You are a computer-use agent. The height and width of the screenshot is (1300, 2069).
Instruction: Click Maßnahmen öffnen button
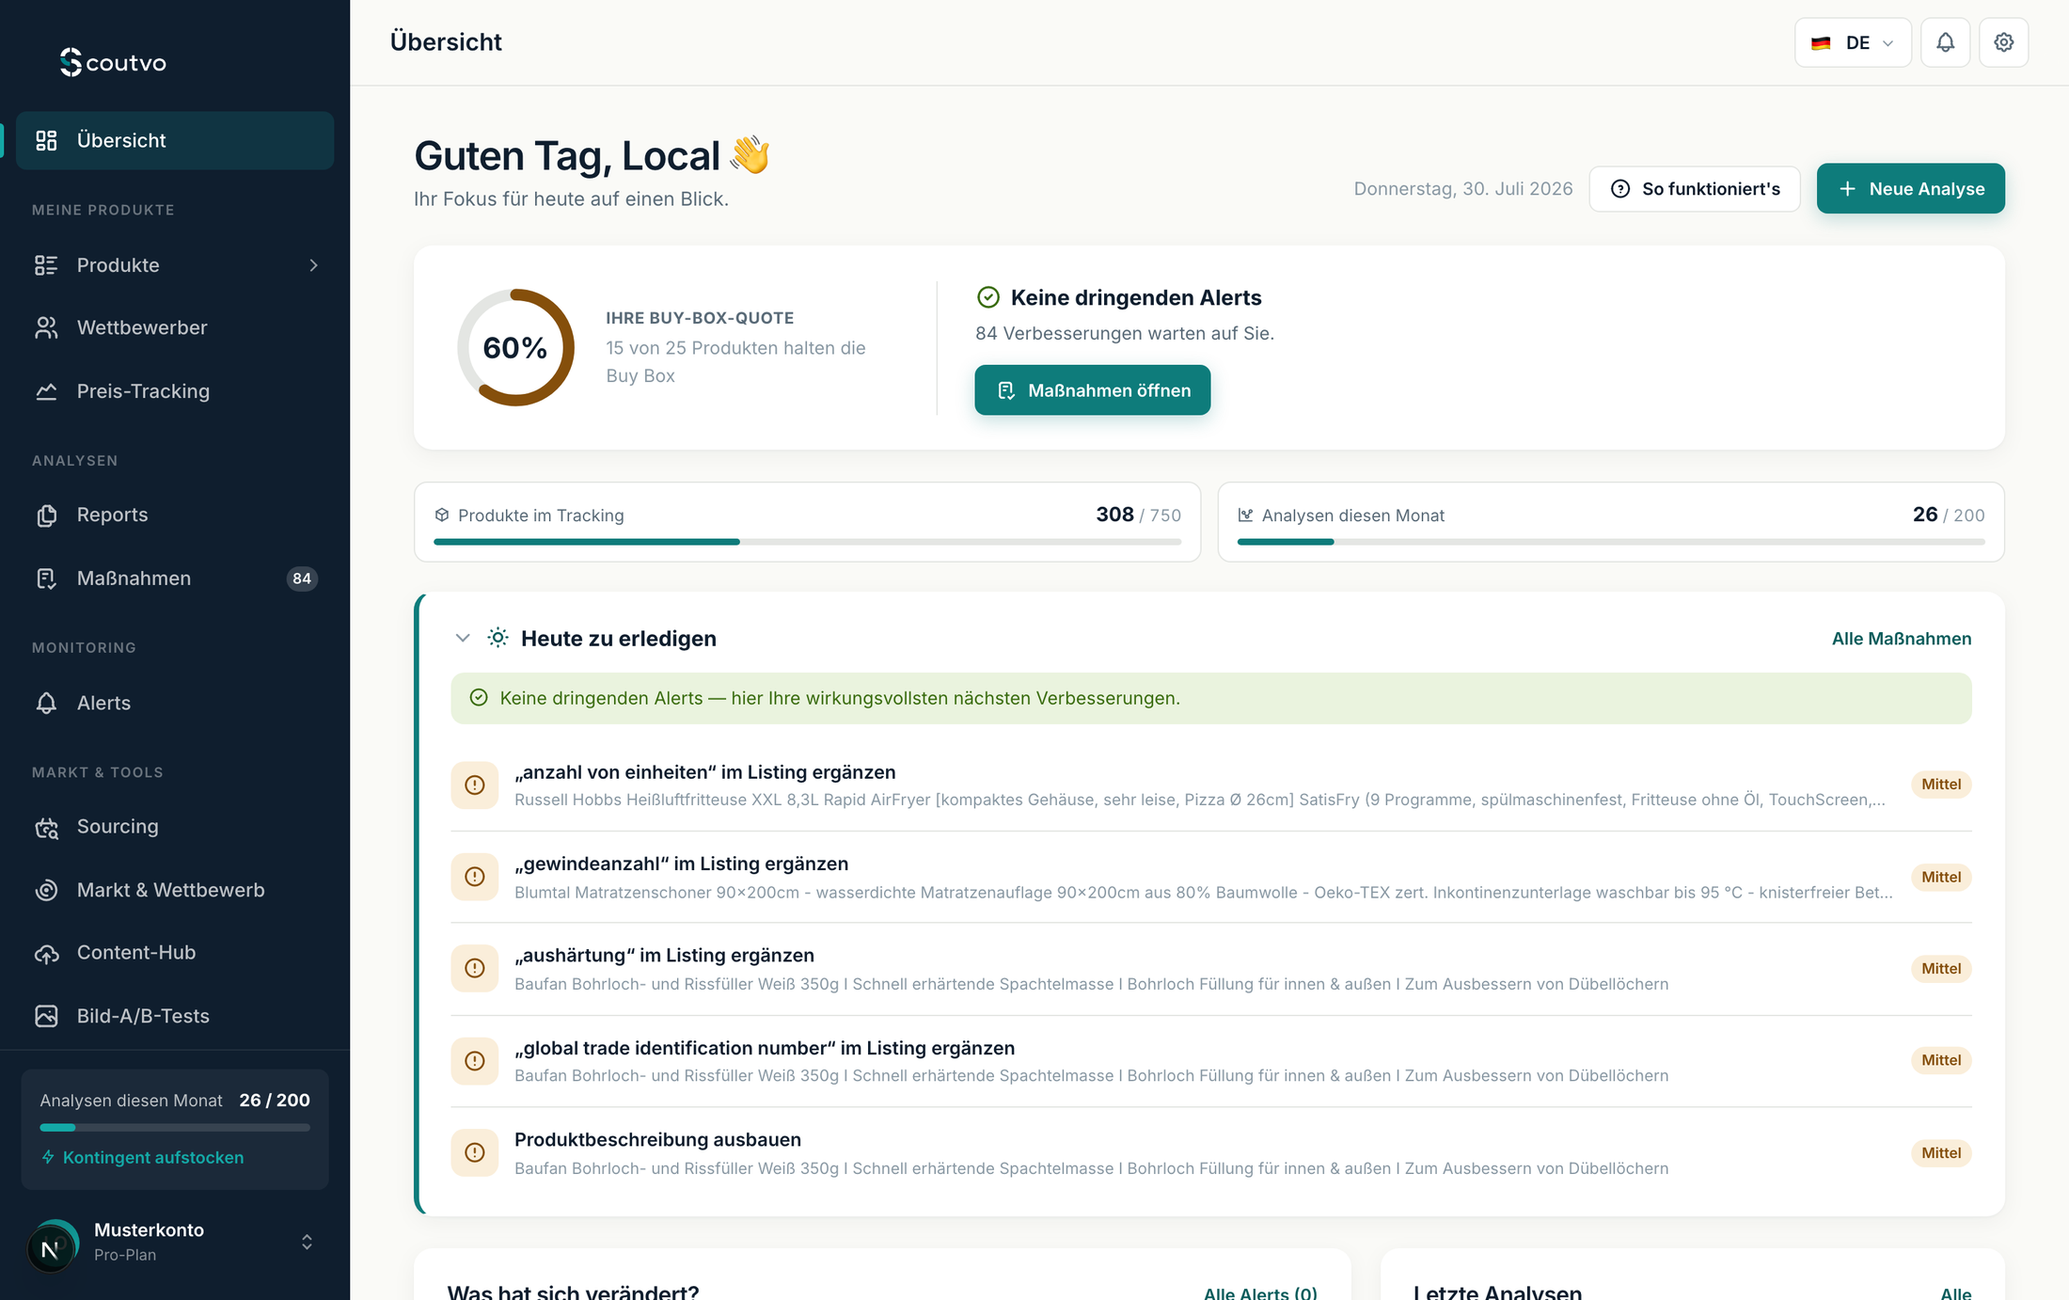(1092, 389)
